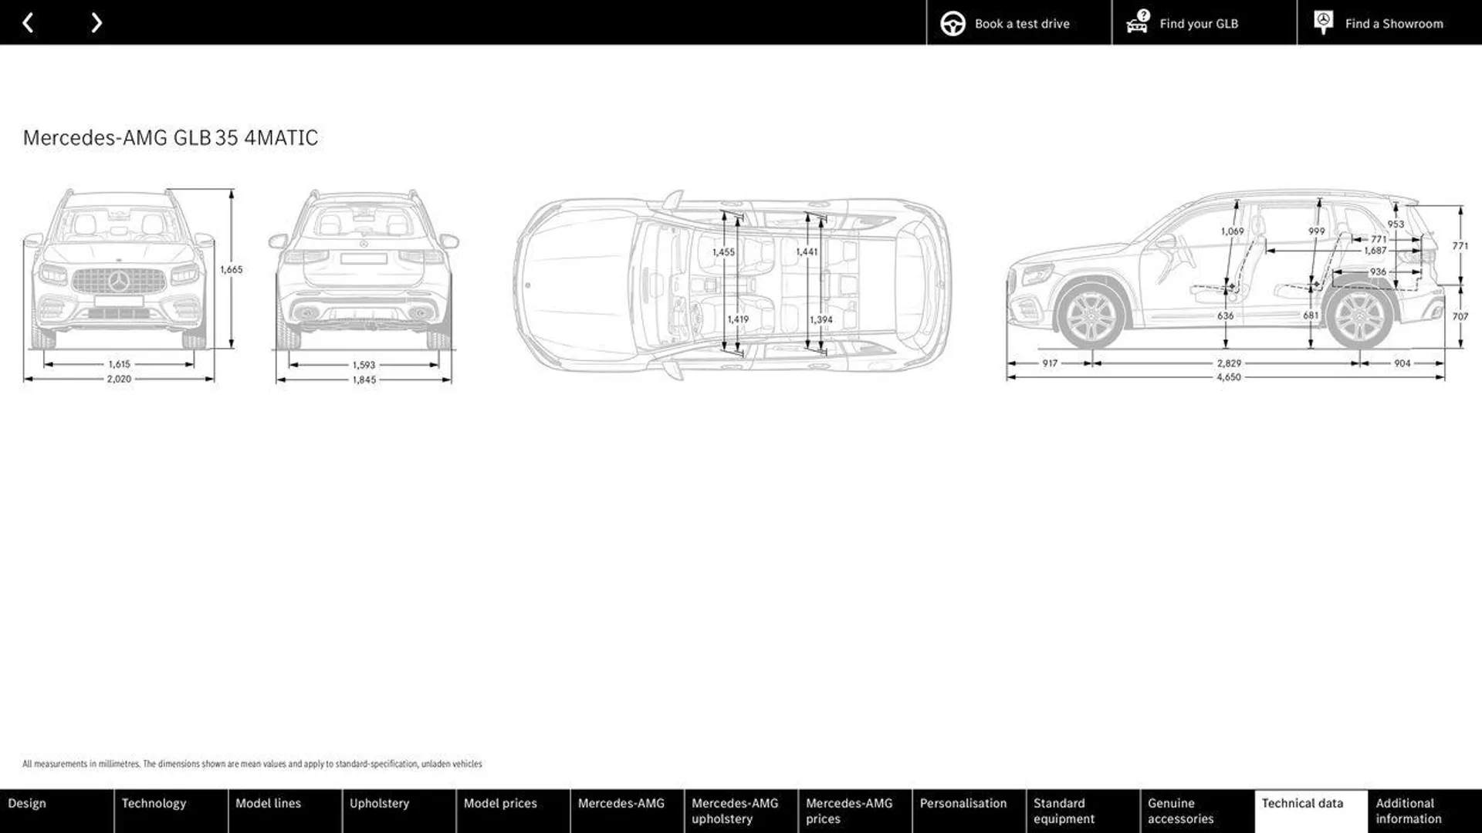Click the 707 loading sill height value
1482x833 pixels.
pos(1460,316)
